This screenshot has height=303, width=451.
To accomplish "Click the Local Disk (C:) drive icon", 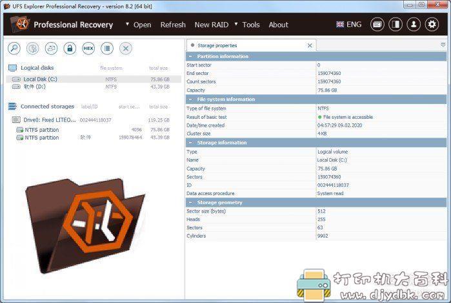I will (16, 79).
